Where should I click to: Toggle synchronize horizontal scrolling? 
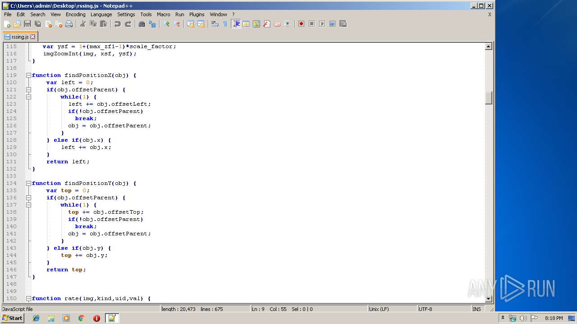(201, 24)
